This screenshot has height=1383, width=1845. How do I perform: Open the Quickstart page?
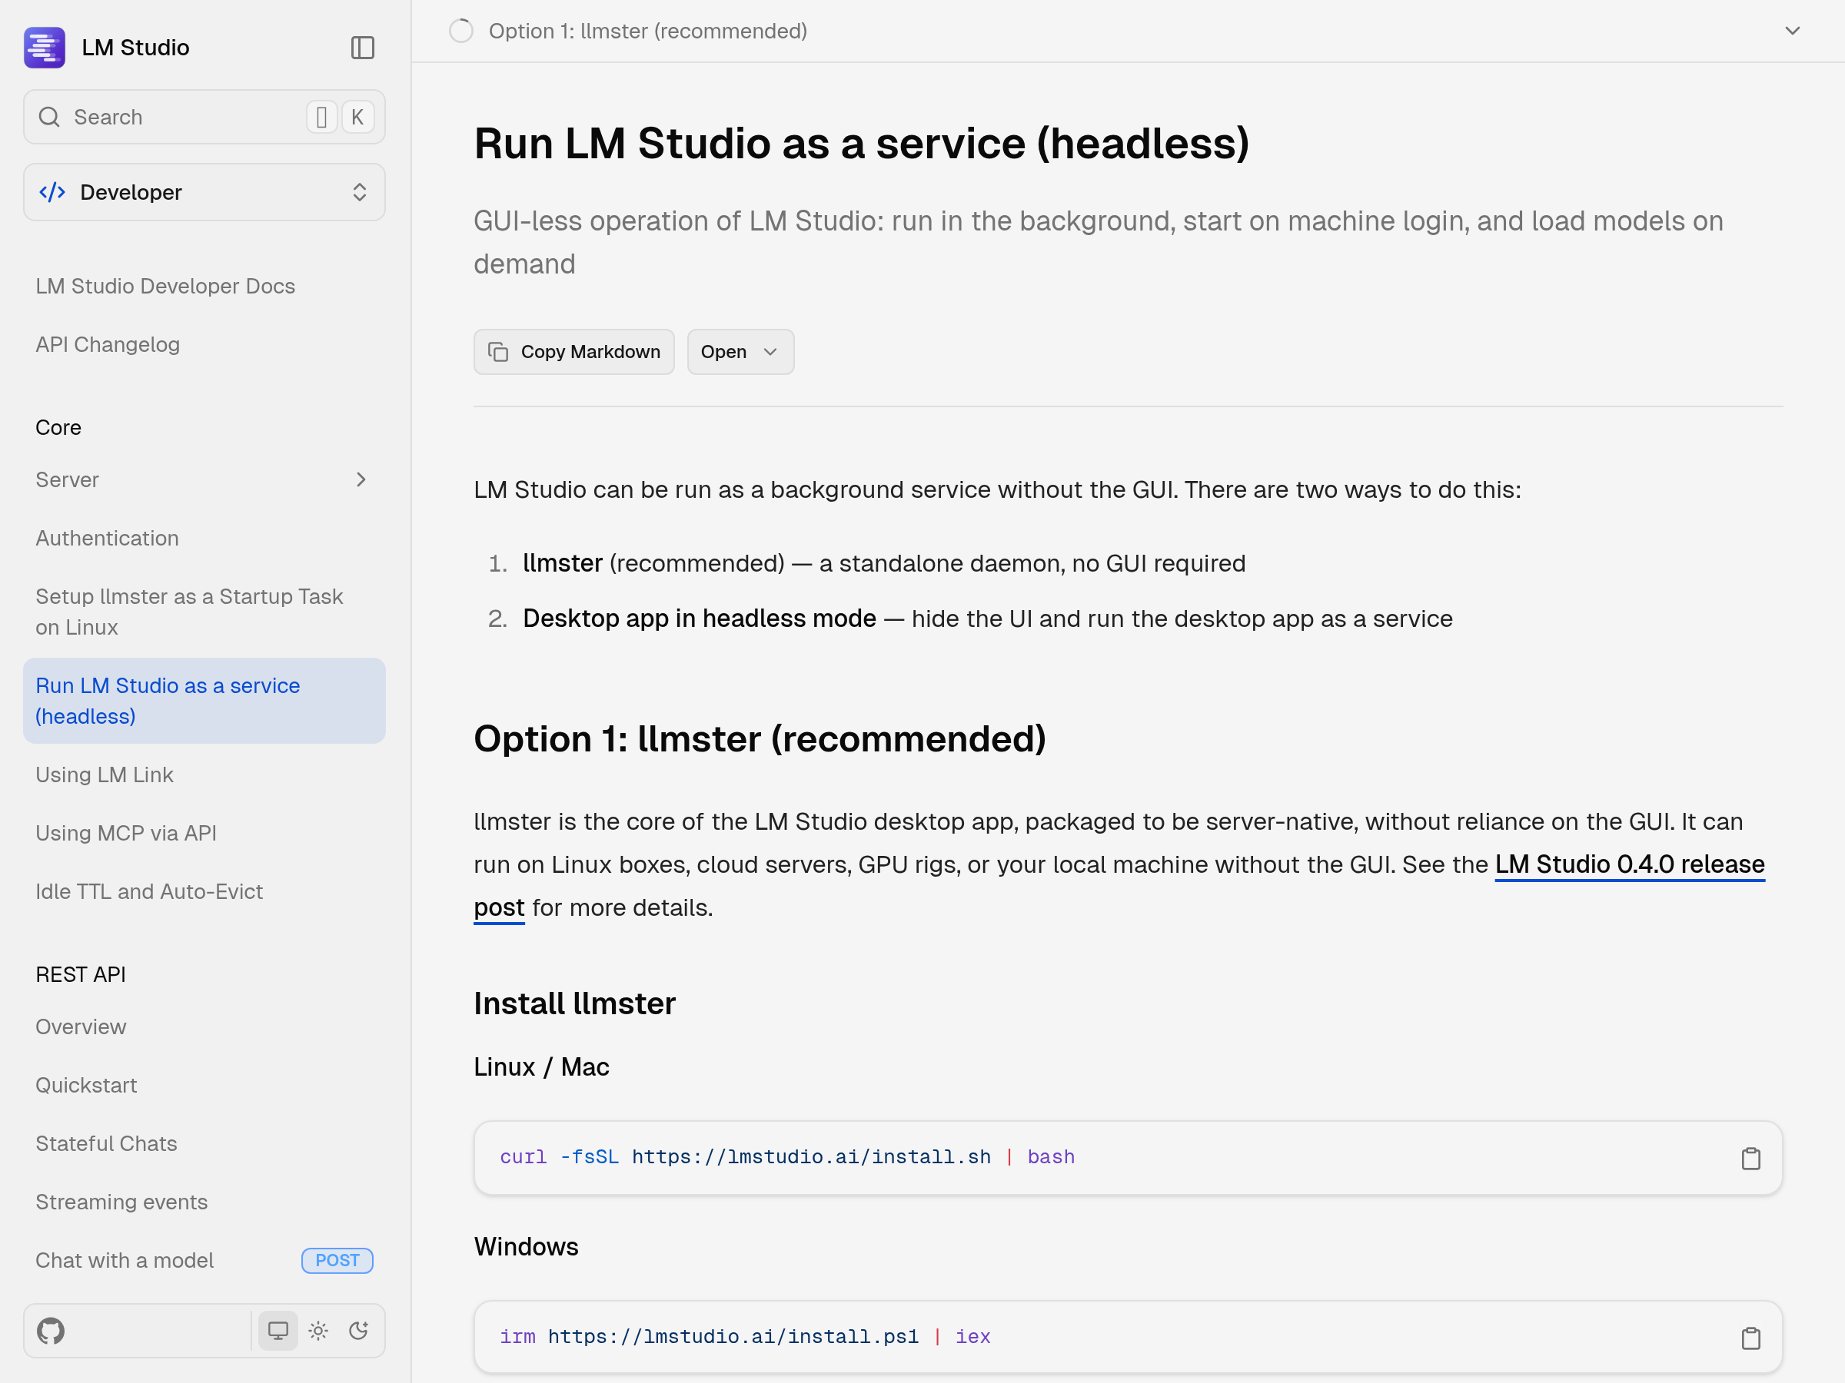tap(86, 1086)
